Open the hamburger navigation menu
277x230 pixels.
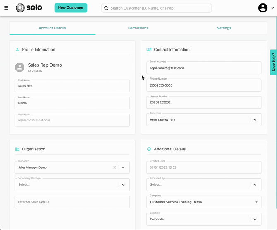(x=6, y=8)
